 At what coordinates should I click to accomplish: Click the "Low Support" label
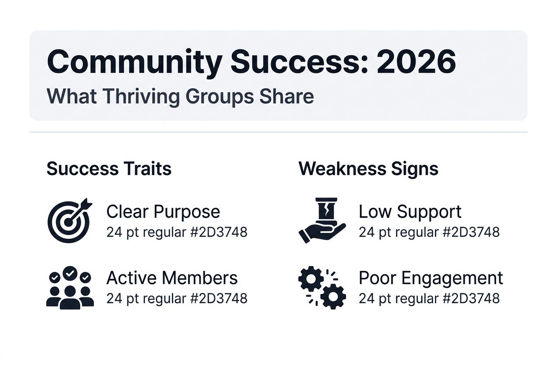pyautogui.click(x=410, y=212)
